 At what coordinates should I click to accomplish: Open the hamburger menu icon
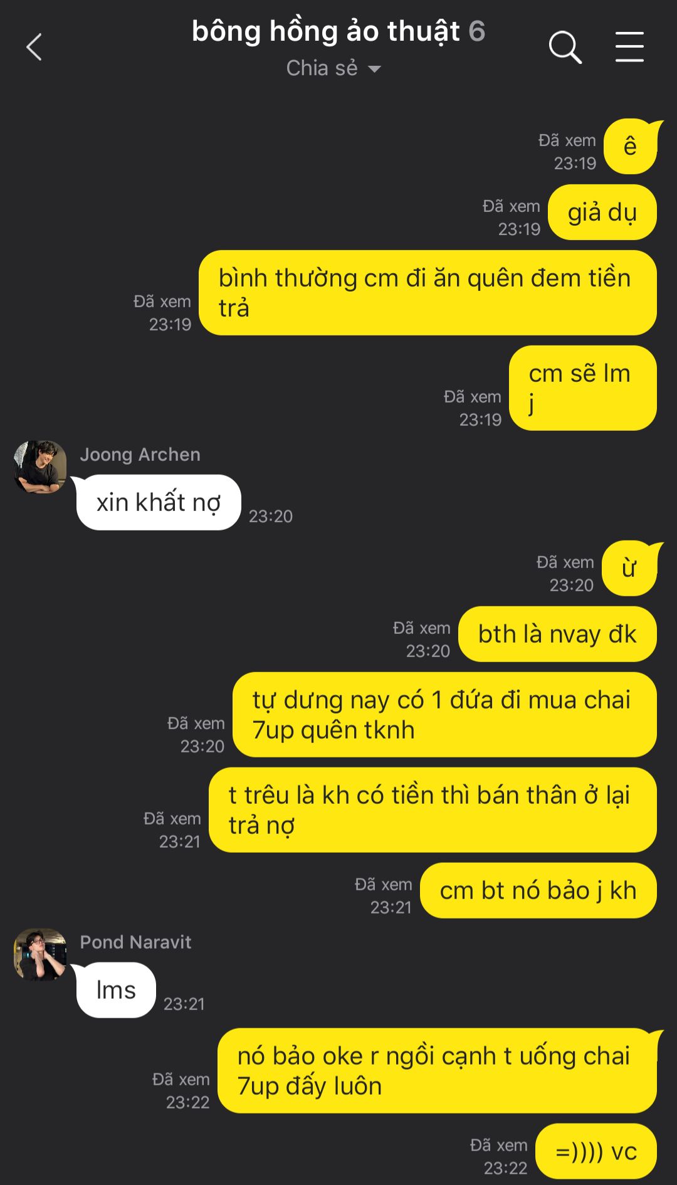point(629,47)
